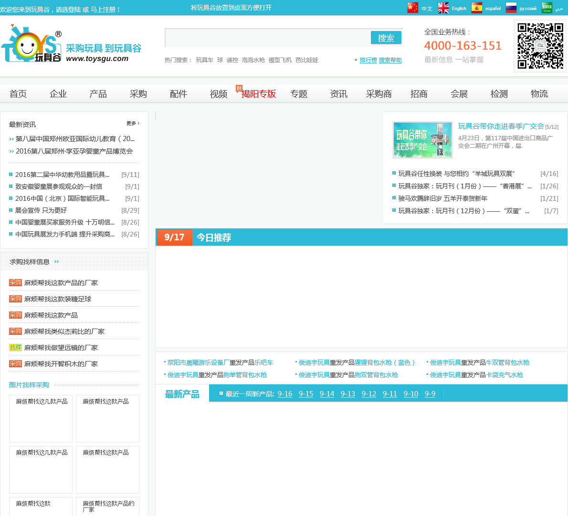
Task: Select hot search term 玩具车
Action: point(205,60)
